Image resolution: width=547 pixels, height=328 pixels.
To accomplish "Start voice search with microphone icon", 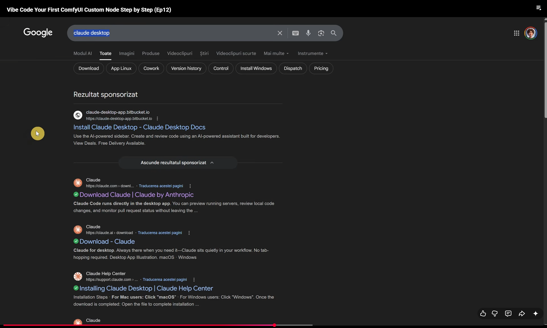I will [308, 33].
